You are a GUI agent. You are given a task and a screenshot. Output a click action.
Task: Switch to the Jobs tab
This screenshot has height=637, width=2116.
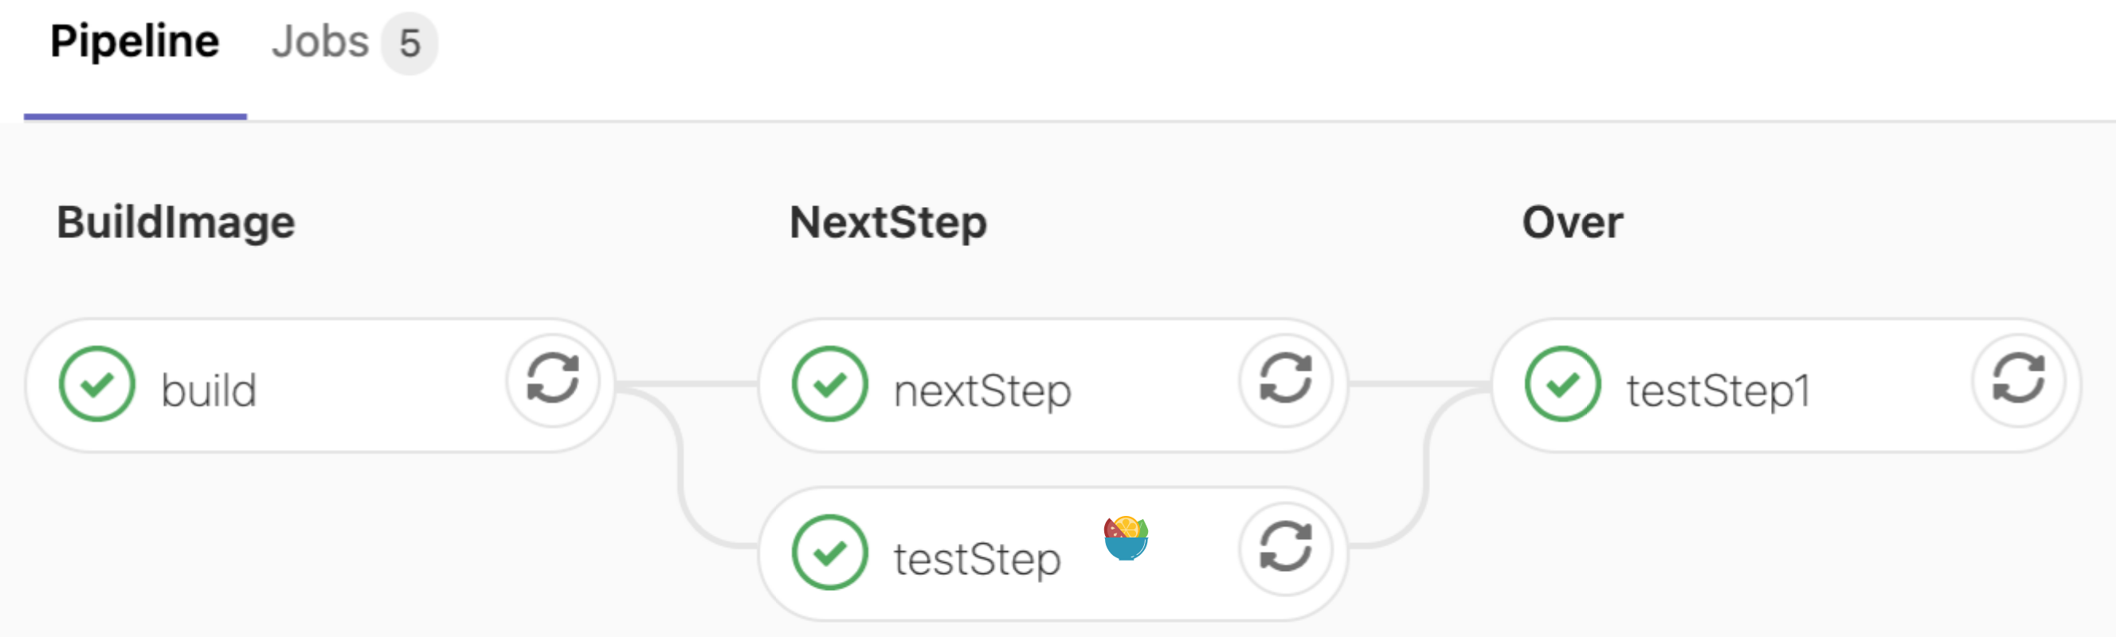[320, 42]
